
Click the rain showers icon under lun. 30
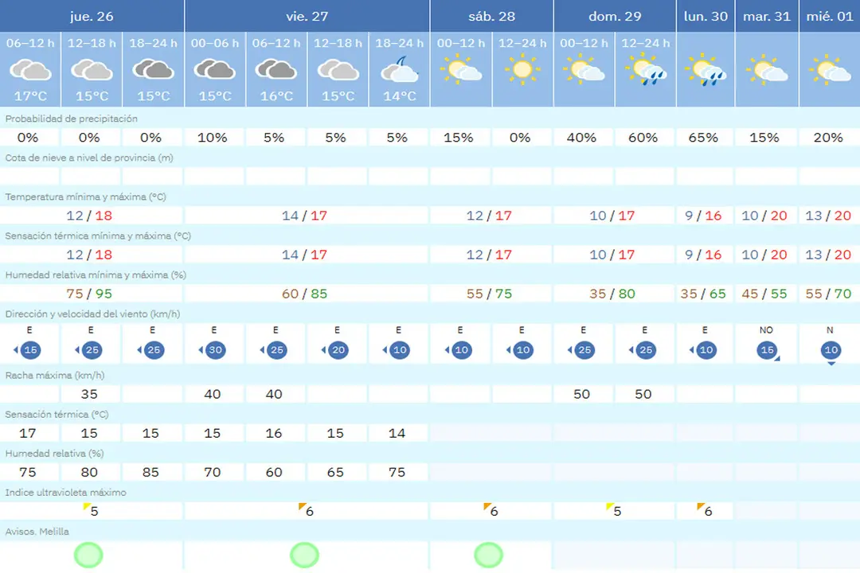706,70
